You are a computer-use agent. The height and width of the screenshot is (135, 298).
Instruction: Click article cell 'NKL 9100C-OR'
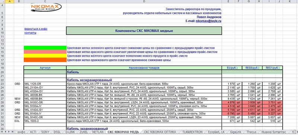tap(45, 102)
